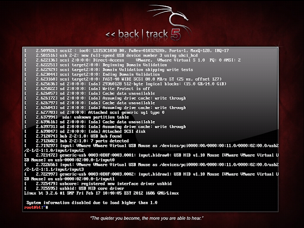Click the '29360128 512-byte logical blocks' line
Viewport: 304px width, 228px height.
click(x=125, y=84)
